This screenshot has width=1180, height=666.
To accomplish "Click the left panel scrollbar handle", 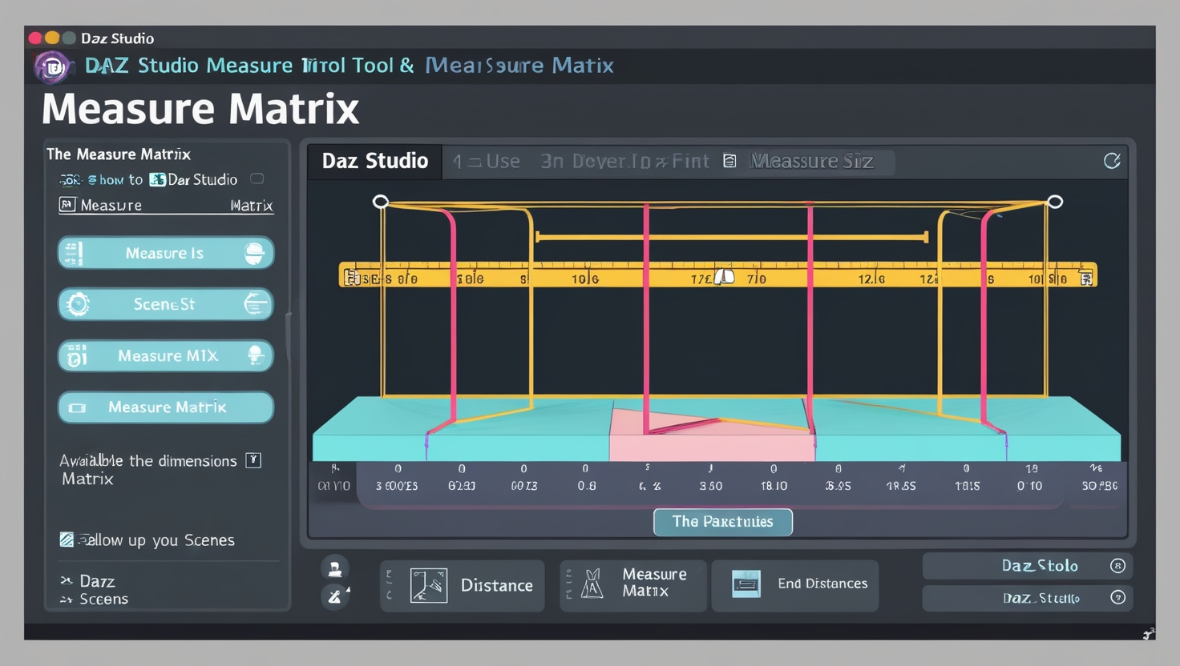I will tap(287, 336).
